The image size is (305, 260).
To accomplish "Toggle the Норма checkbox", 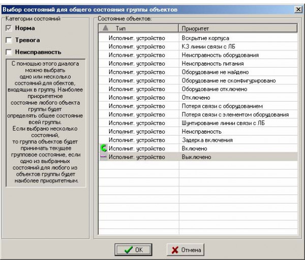I will click(x=8, y=28).
